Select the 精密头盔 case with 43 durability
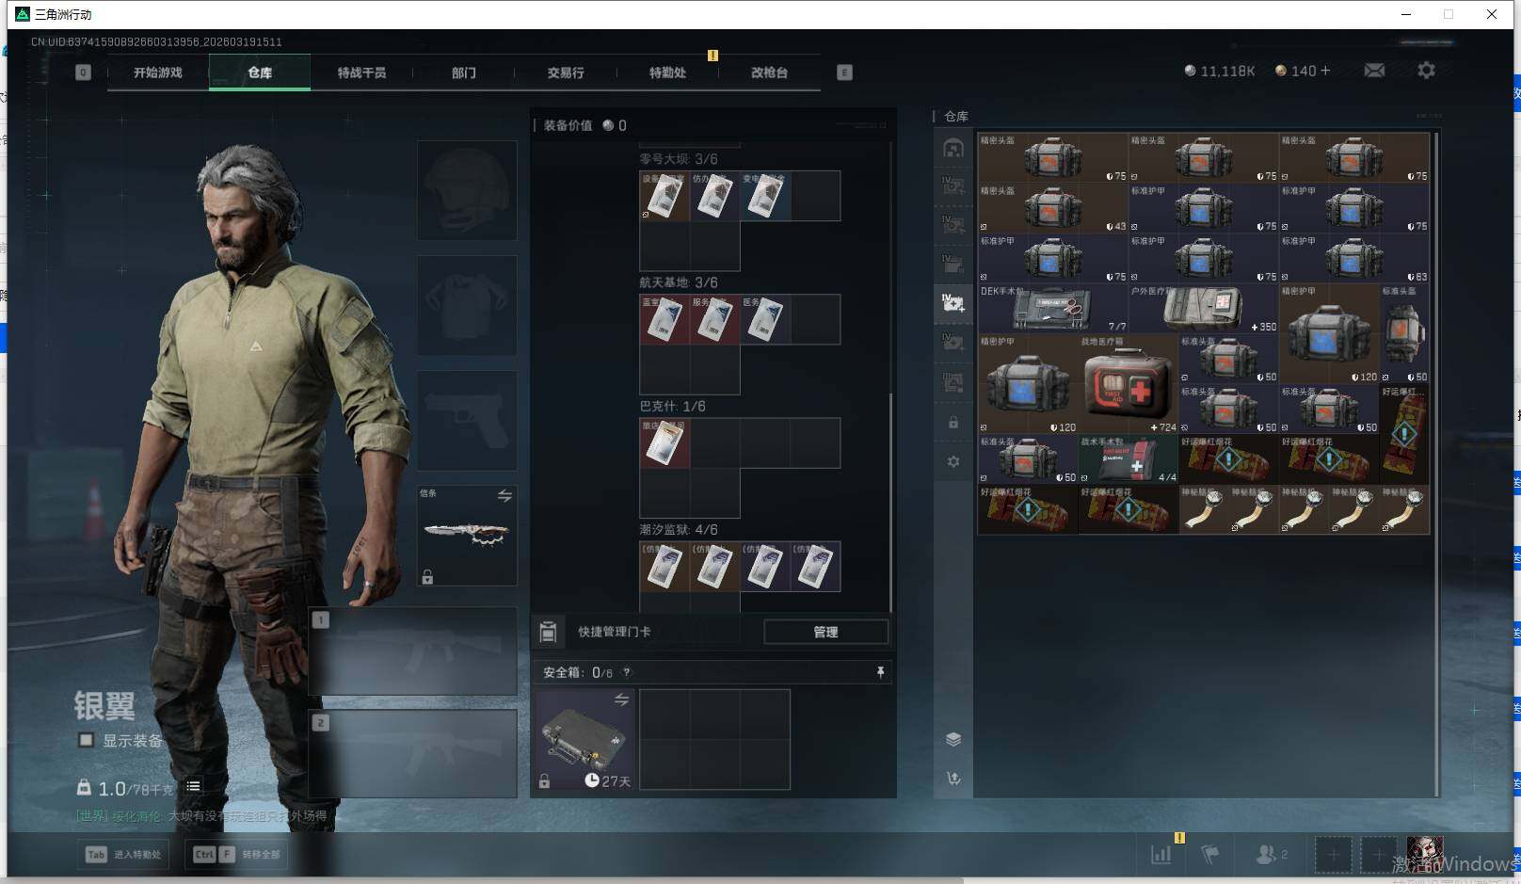 tap(1052, 208)
